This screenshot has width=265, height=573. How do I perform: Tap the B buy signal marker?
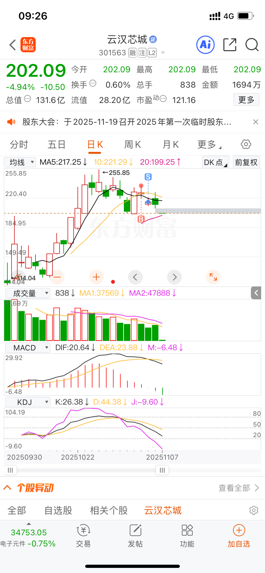point(141,219)
